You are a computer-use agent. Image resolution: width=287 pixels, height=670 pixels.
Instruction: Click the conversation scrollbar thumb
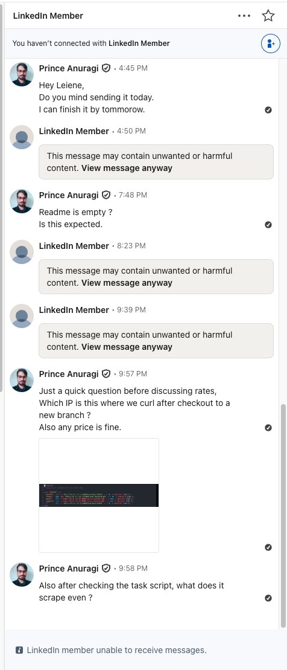[x=283, y=516]
